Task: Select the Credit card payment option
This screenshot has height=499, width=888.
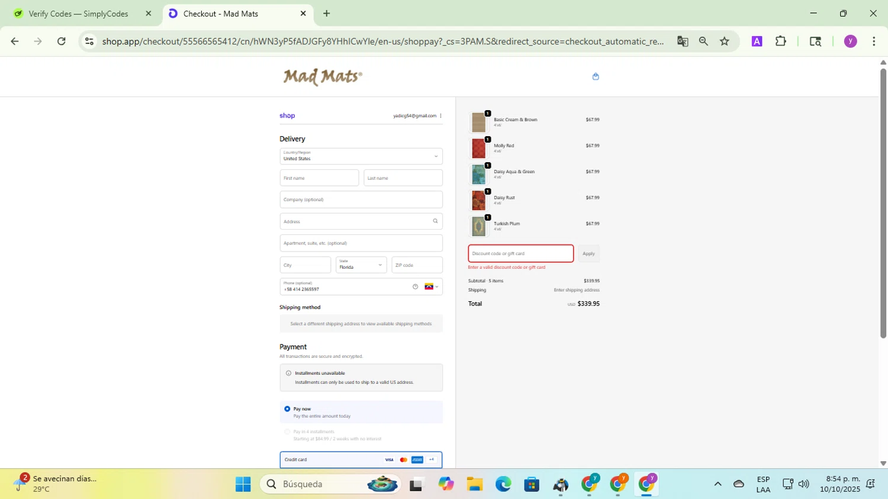Action: (x=361, y=459)
